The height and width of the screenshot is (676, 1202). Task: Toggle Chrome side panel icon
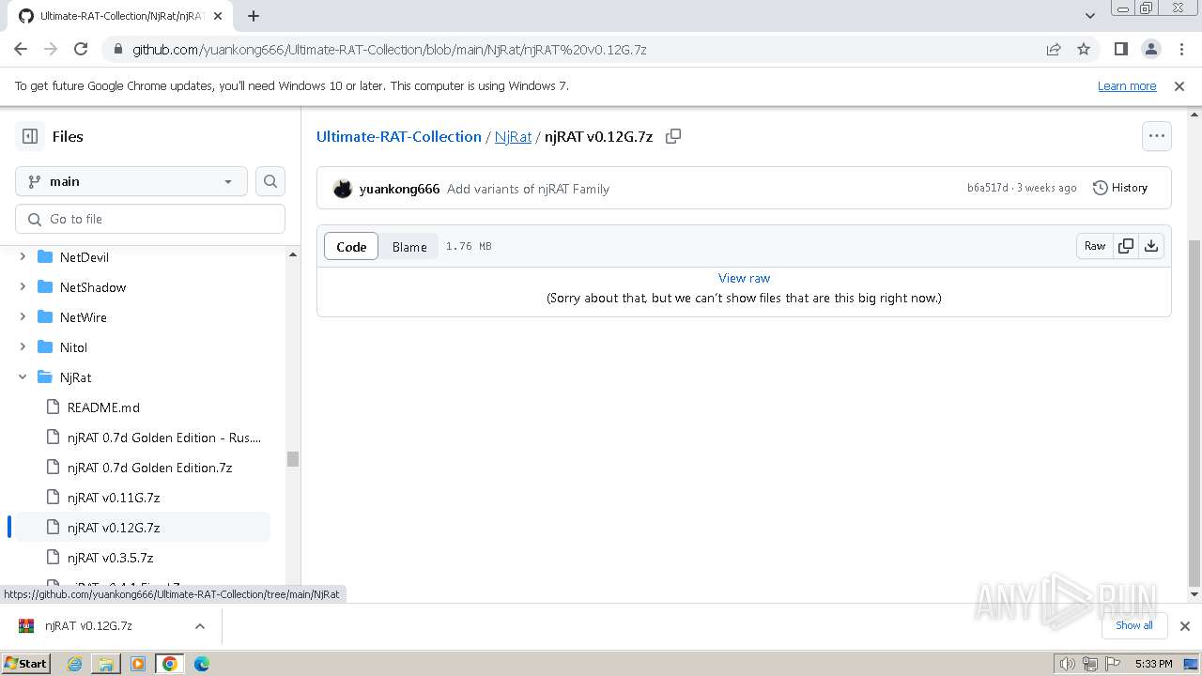(1121, 49)
